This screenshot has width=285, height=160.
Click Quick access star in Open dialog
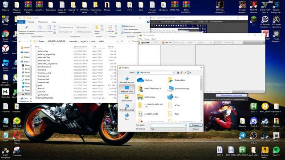tap(126, 80)
